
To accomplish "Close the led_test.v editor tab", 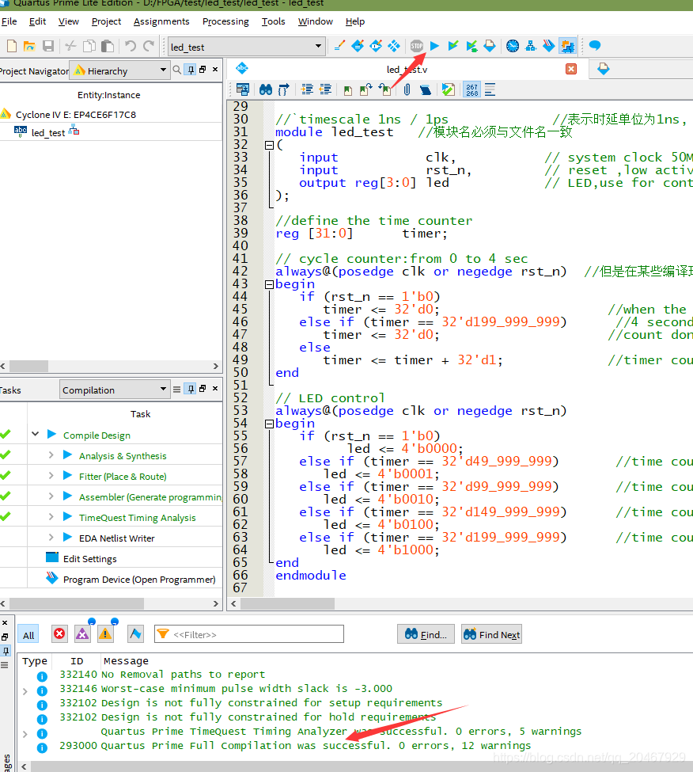I will point(571,69).
